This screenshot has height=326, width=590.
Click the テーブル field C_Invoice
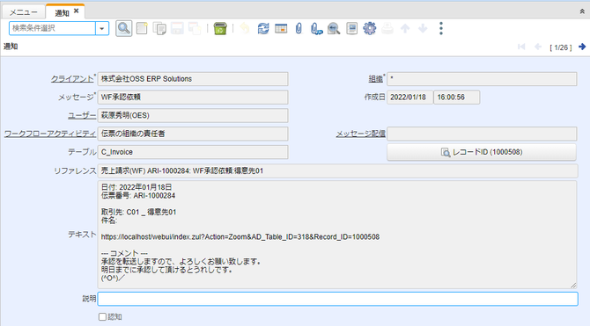193,152
